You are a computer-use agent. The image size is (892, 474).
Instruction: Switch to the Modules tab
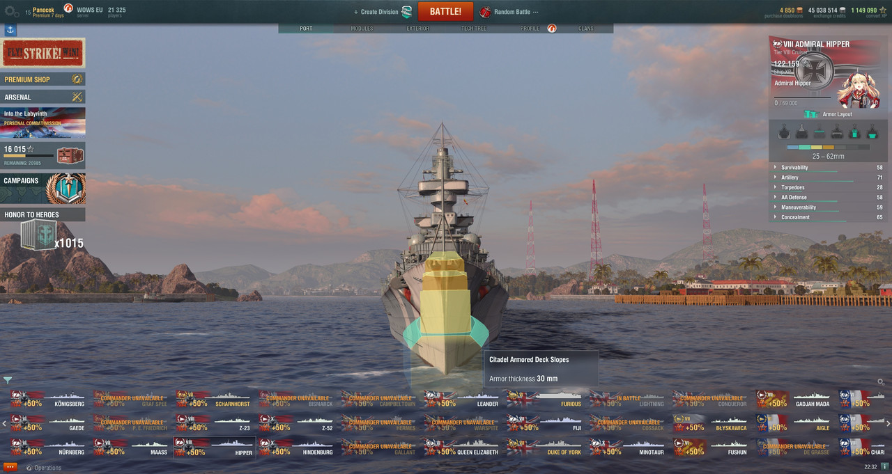coord(362,29)
